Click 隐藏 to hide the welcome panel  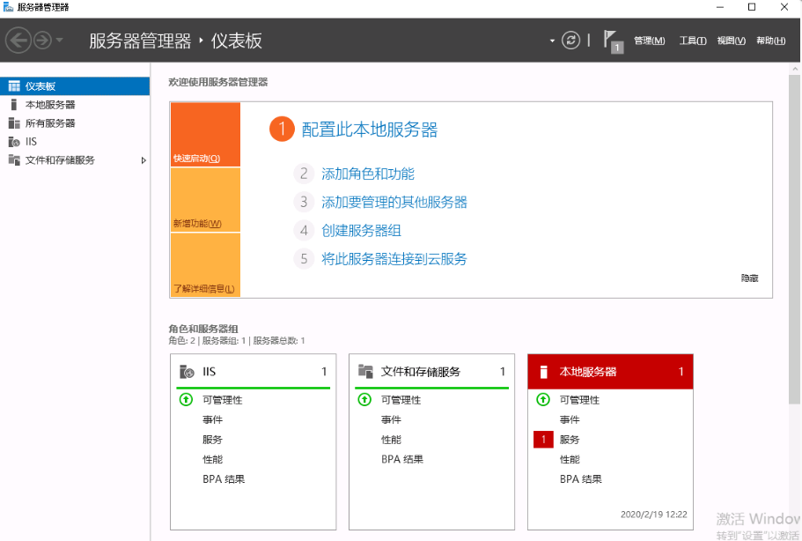pos(749,278)
